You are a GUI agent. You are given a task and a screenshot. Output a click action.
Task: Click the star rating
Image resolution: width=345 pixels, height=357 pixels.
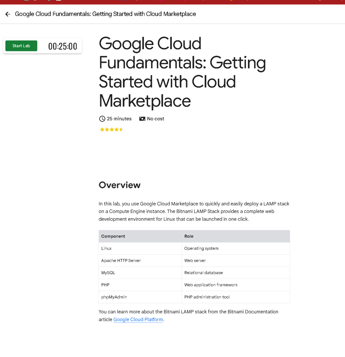click(112, 129)
